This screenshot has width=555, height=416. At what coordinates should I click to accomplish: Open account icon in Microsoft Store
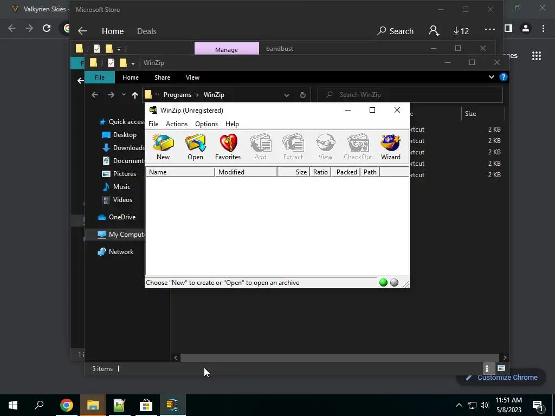coord(434,31)
